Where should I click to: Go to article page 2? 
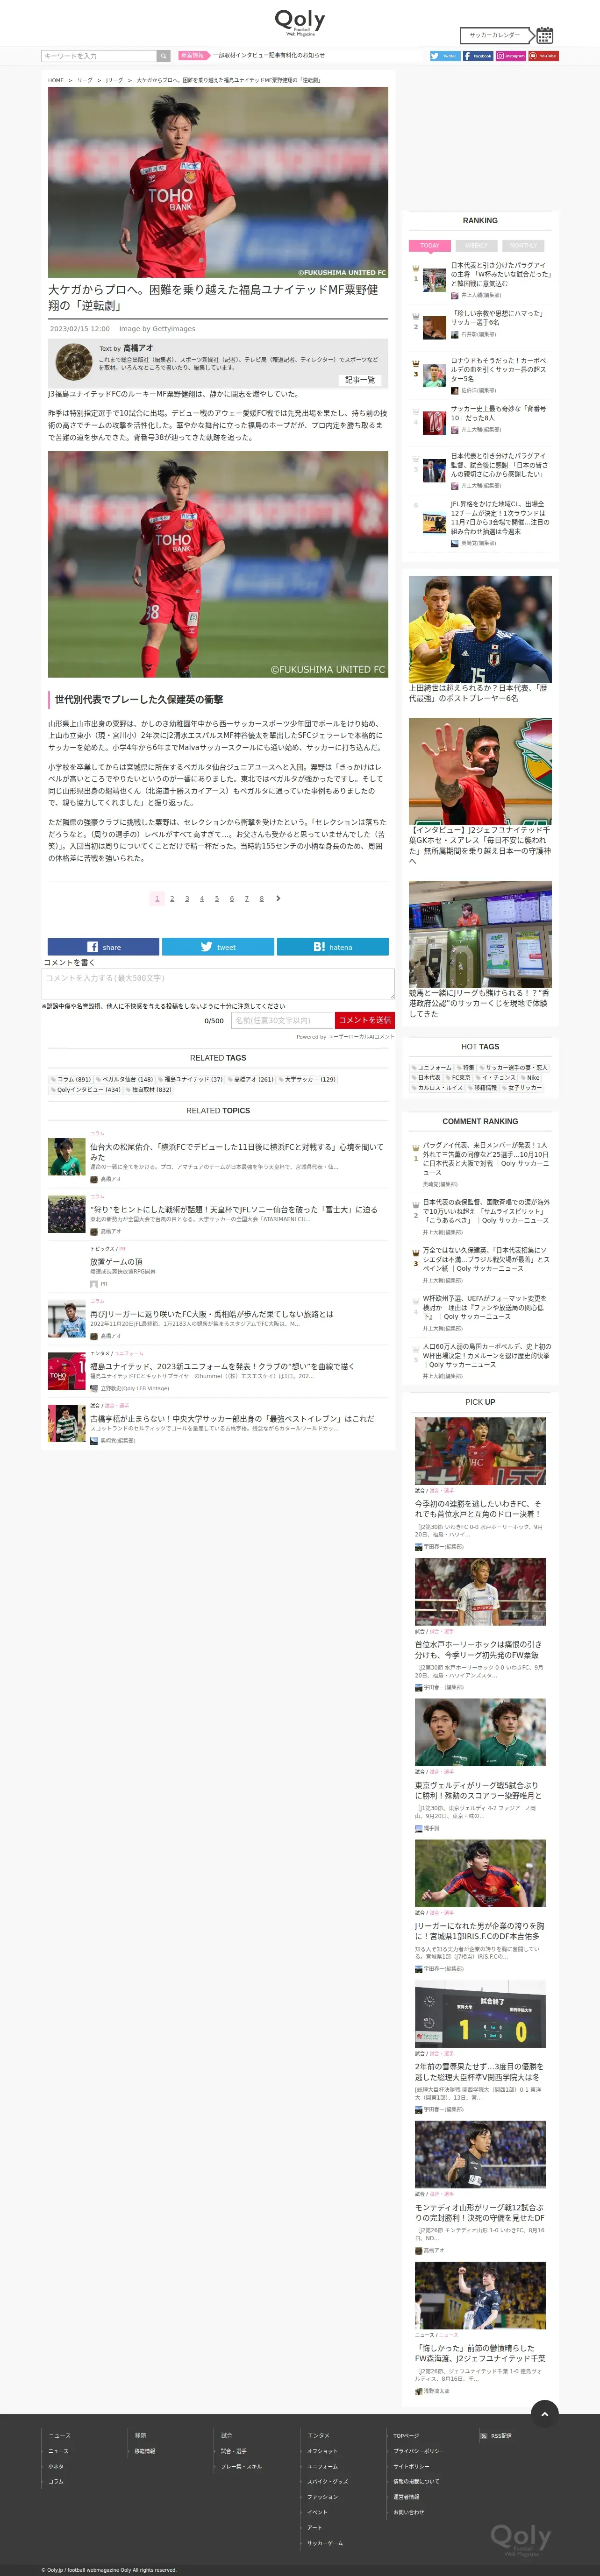click(172, 898)
